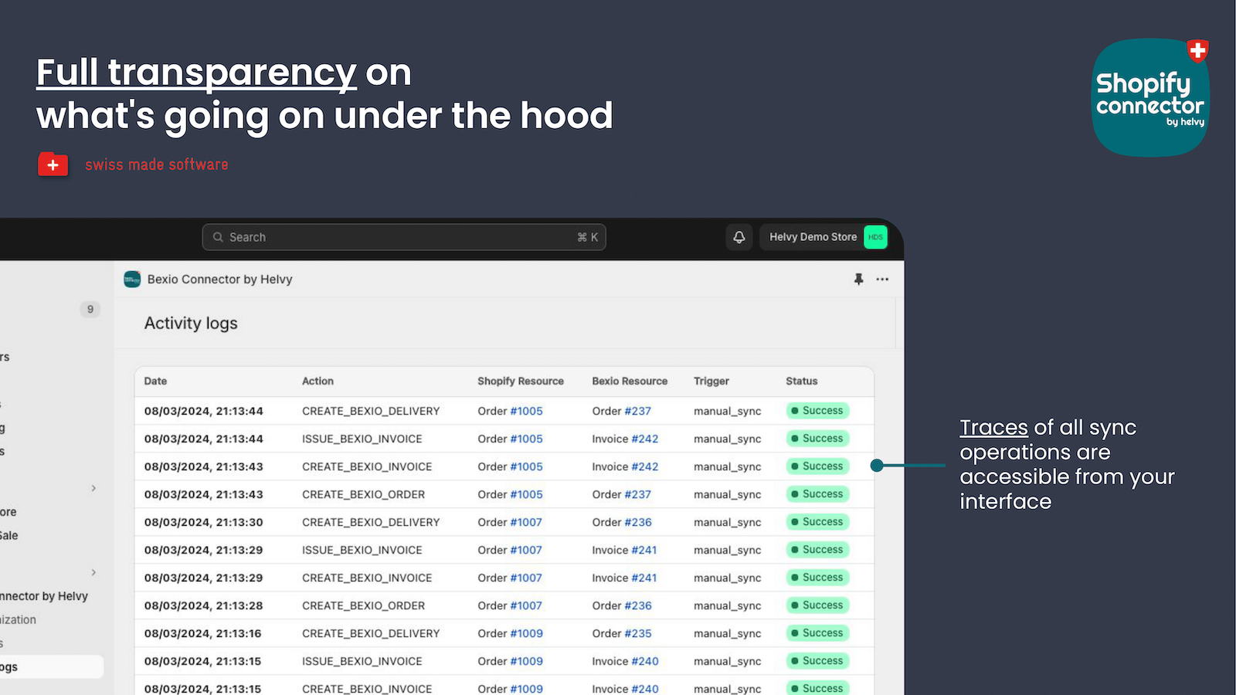Click the sidebar badge showing 9
This screenshot has height=695, width=1236.
pos(90,310)
